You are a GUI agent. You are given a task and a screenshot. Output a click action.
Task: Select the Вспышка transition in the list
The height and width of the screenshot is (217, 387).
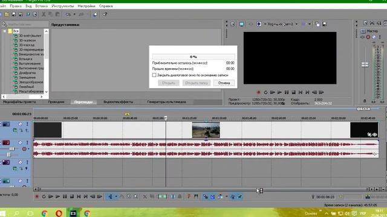tap(25, 59)
